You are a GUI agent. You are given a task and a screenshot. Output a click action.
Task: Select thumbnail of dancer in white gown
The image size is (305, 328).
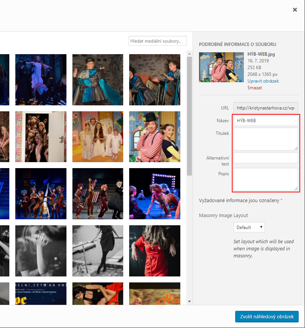pyautogui.click(x=41, y=80)
